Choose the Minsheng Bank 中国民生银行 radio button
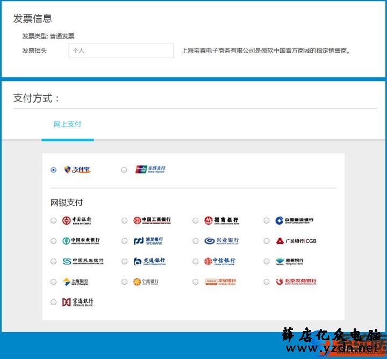The image size is (387, 359). [x=53, y=261]
